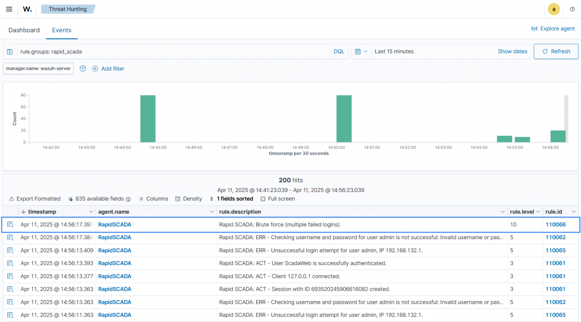This screenshot has height=322, width=581.
Task: Open rule ID 110066 link
Action: [556, 225]
